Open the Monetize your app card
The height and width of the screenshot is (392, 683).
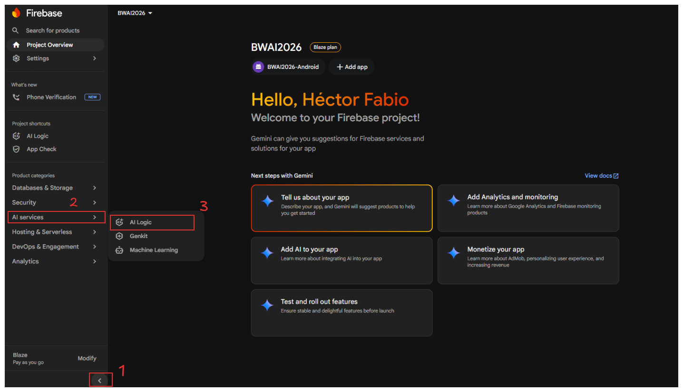click(528, 260)
